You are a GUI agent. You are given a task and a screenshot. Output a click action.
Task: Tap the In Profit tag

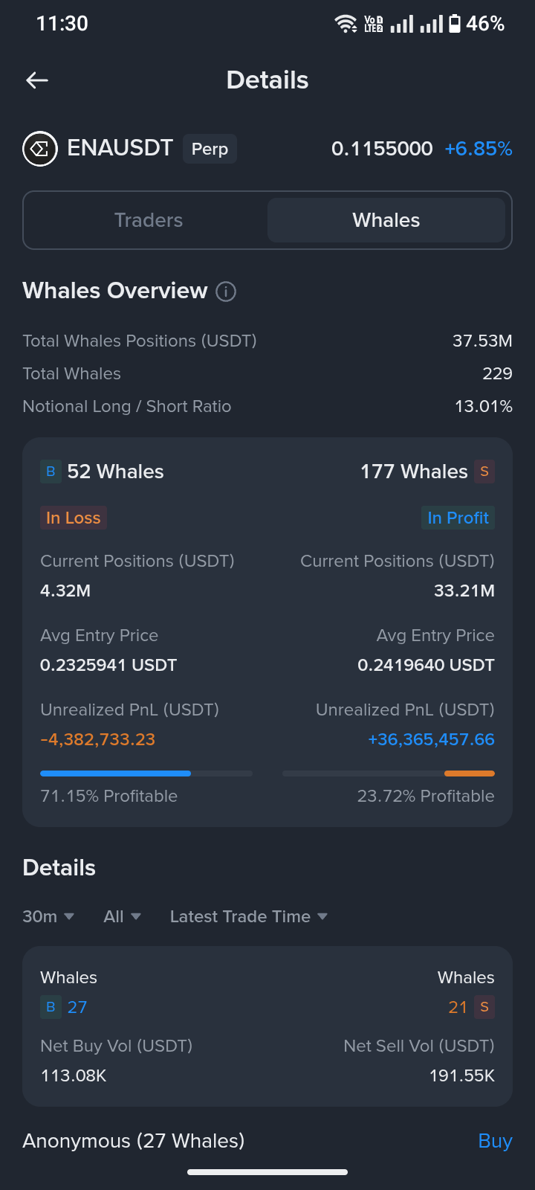pyautogui.click(x=458, y=518)
